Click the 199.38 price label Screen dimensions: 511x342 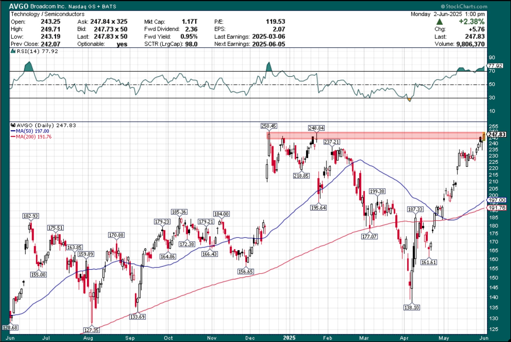point(377,191)
